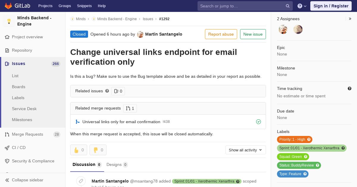The image size is (357, 187).
Task: Click the first assignee avatar
Action: tap(283, 29)
